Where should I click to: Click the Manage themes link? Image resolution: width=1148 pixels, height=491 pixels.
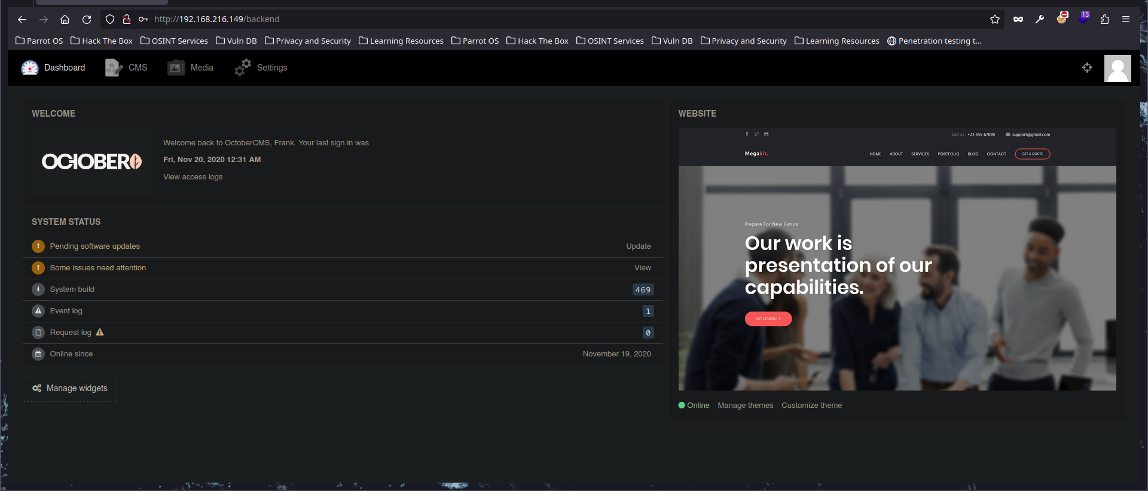(x=746, y=405)
